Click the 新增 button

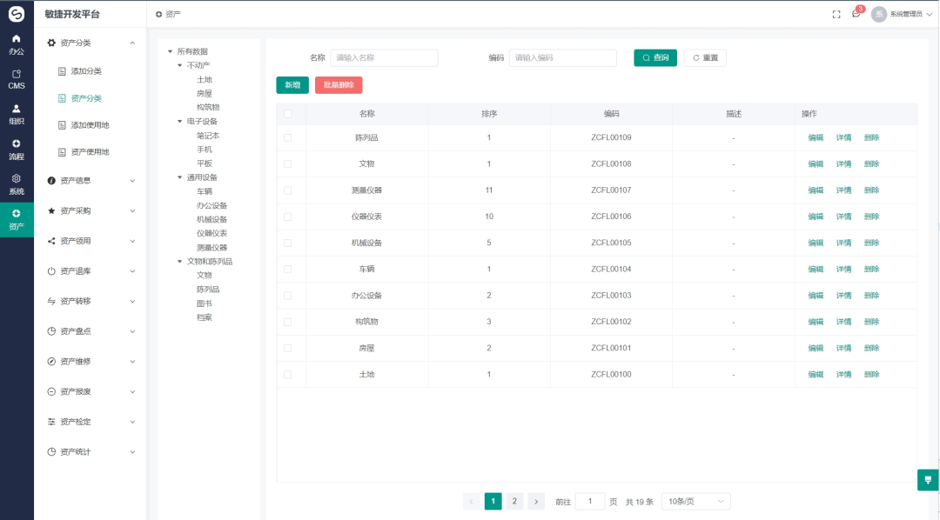292,85
